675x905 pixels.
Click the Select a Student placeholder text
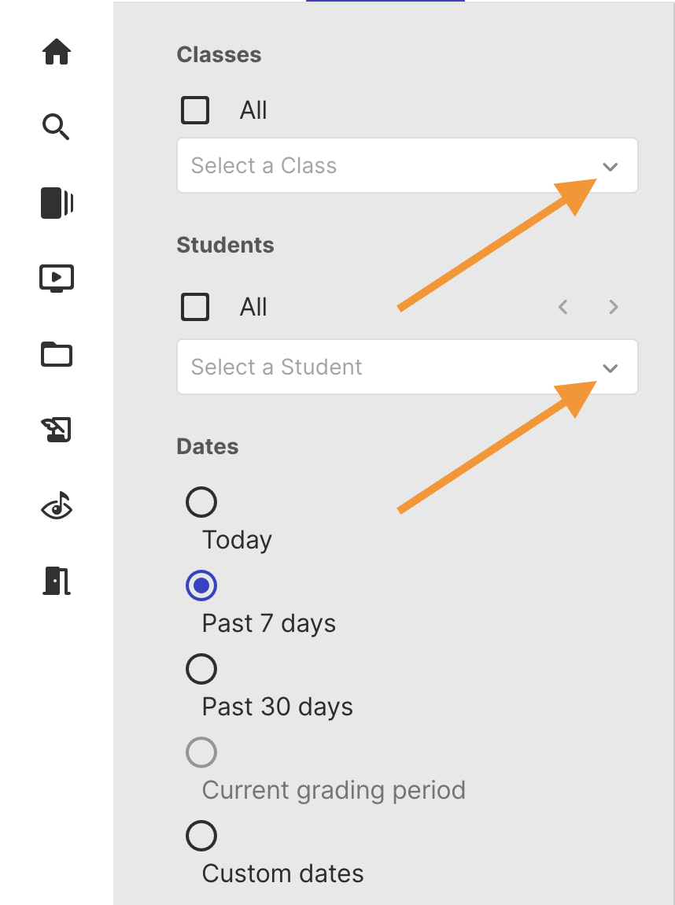pos(276,367)
